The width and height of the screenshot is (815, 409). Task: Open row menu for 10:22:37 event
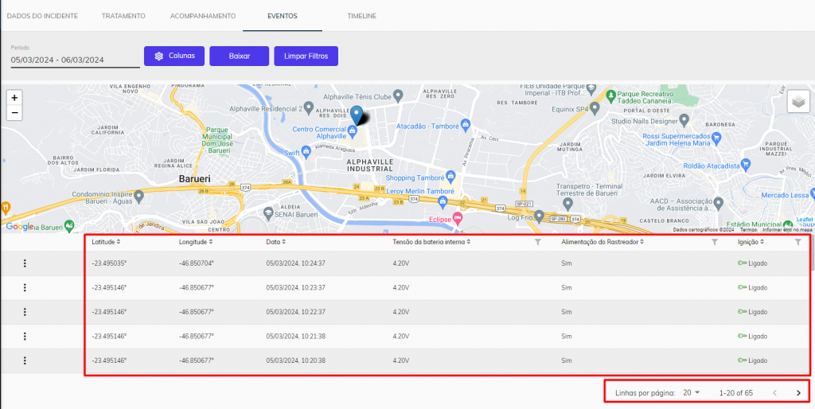click(x=25, y=312)
